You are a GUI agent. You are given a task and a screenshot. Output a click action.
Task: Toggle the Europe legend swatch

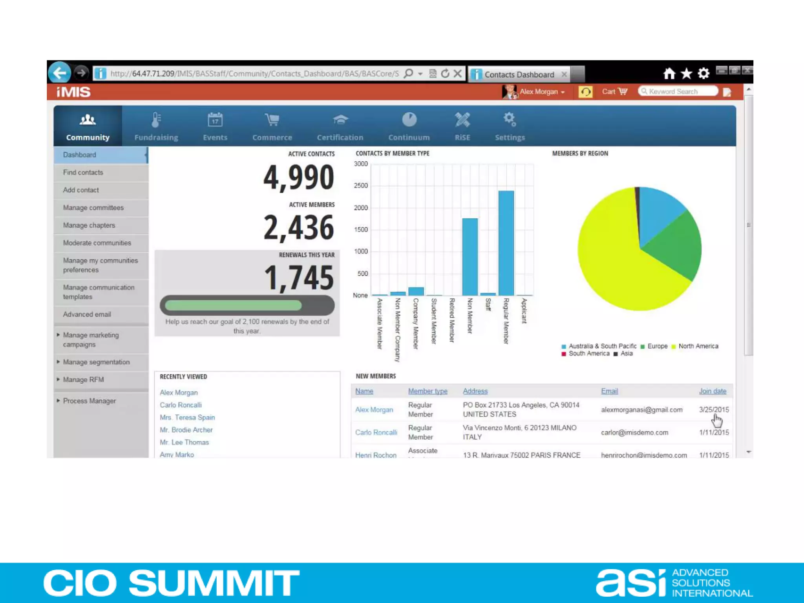click(643, 347)
